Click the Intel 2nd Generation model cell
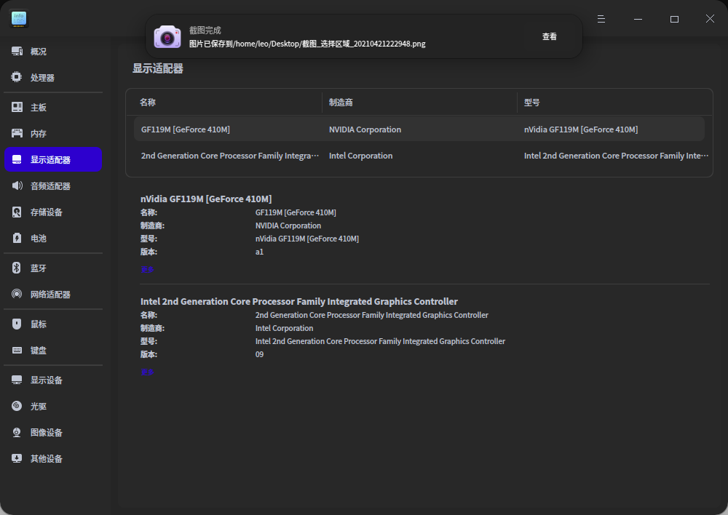Screen dimensions: 728x515 (616, 156)
